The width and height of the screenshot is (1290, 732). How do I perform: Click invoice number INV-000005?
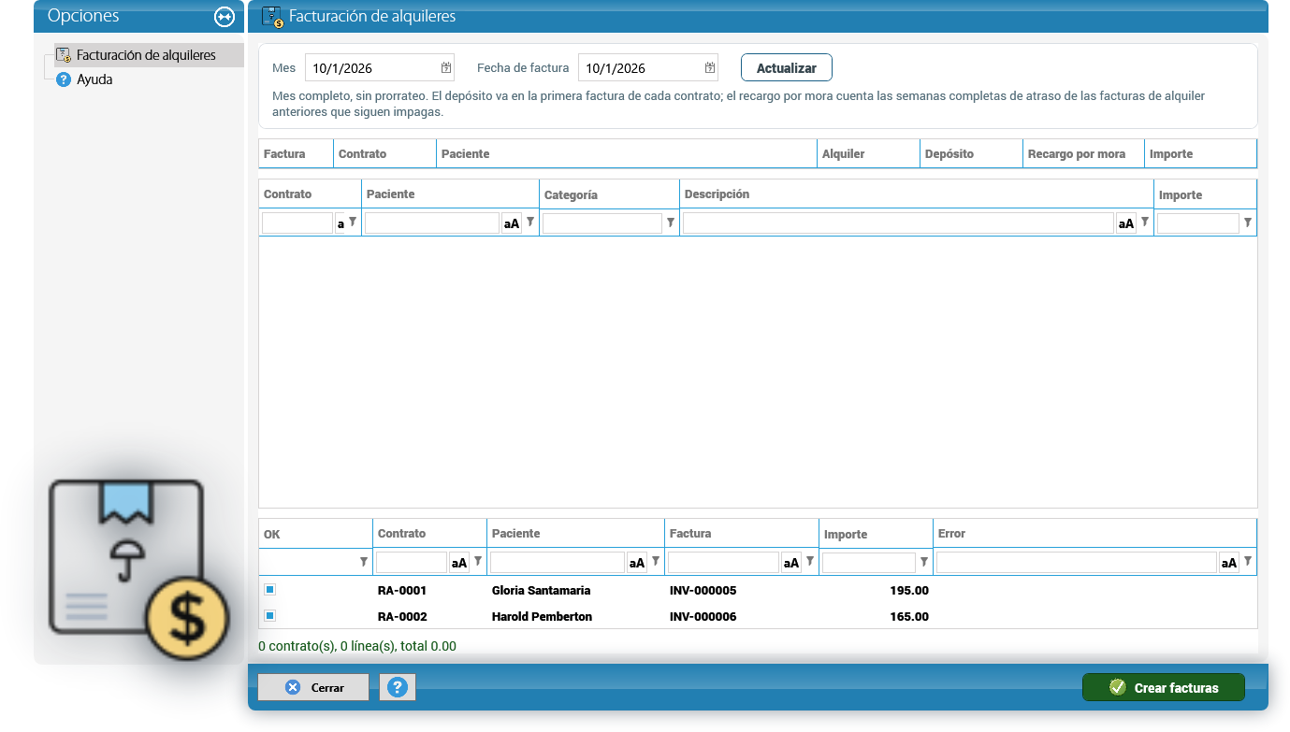pos(703,591)
